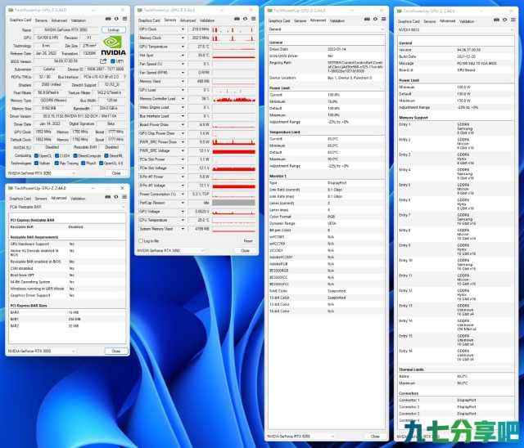This screenshot has height=448, width=524.
Task: Toggle the DirectML checkbox
Action: pos(106,156)
